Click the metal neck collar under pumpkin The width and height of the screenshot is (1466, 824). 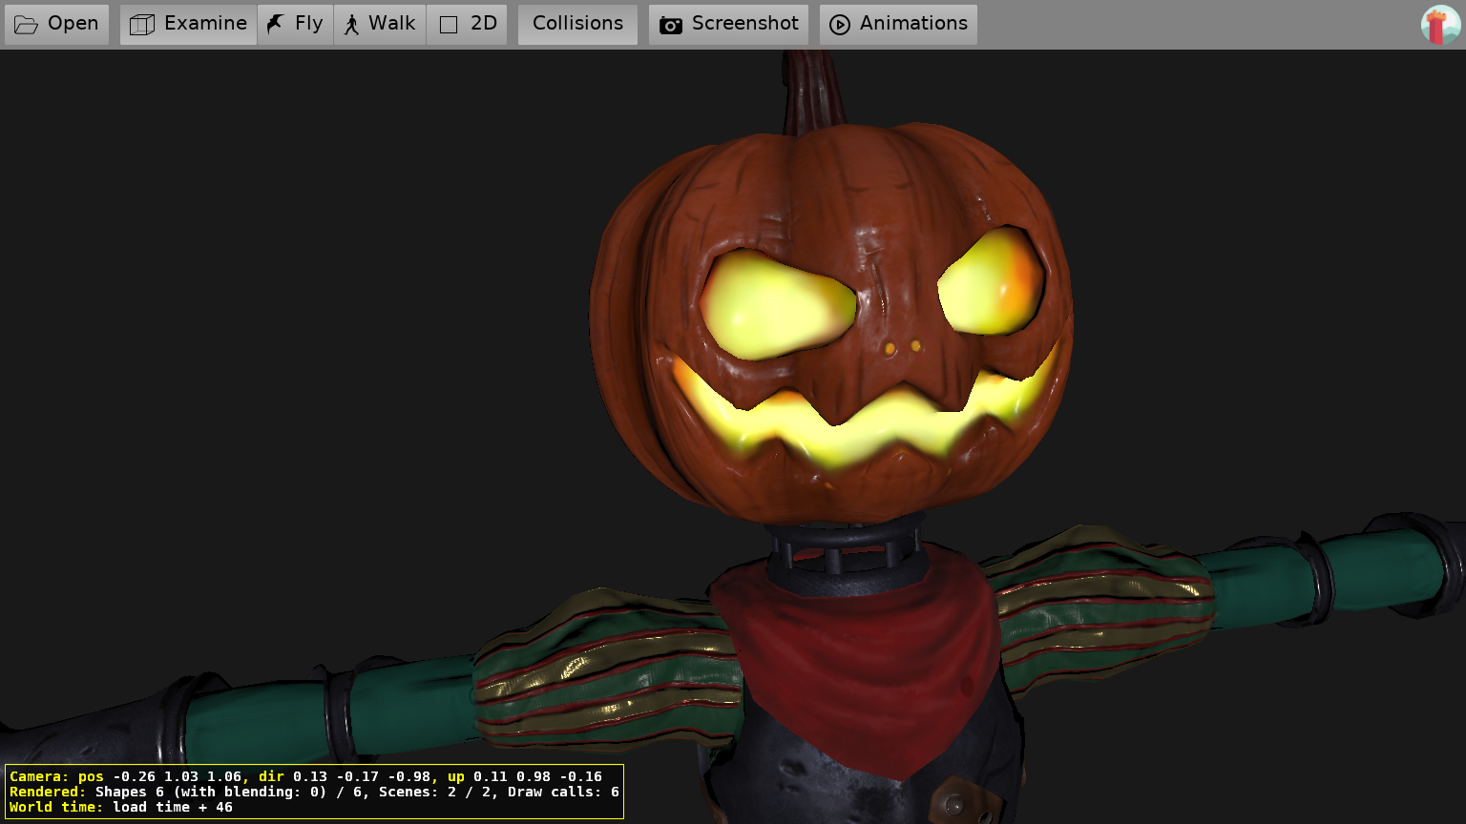pyautogui.click(x=846, y=554)
